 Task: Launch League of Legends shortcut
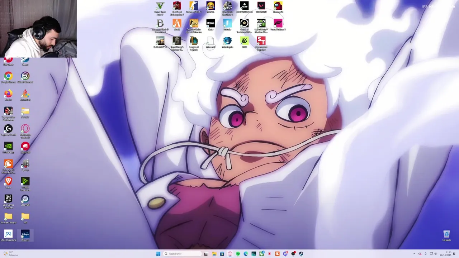coord(194,44)
